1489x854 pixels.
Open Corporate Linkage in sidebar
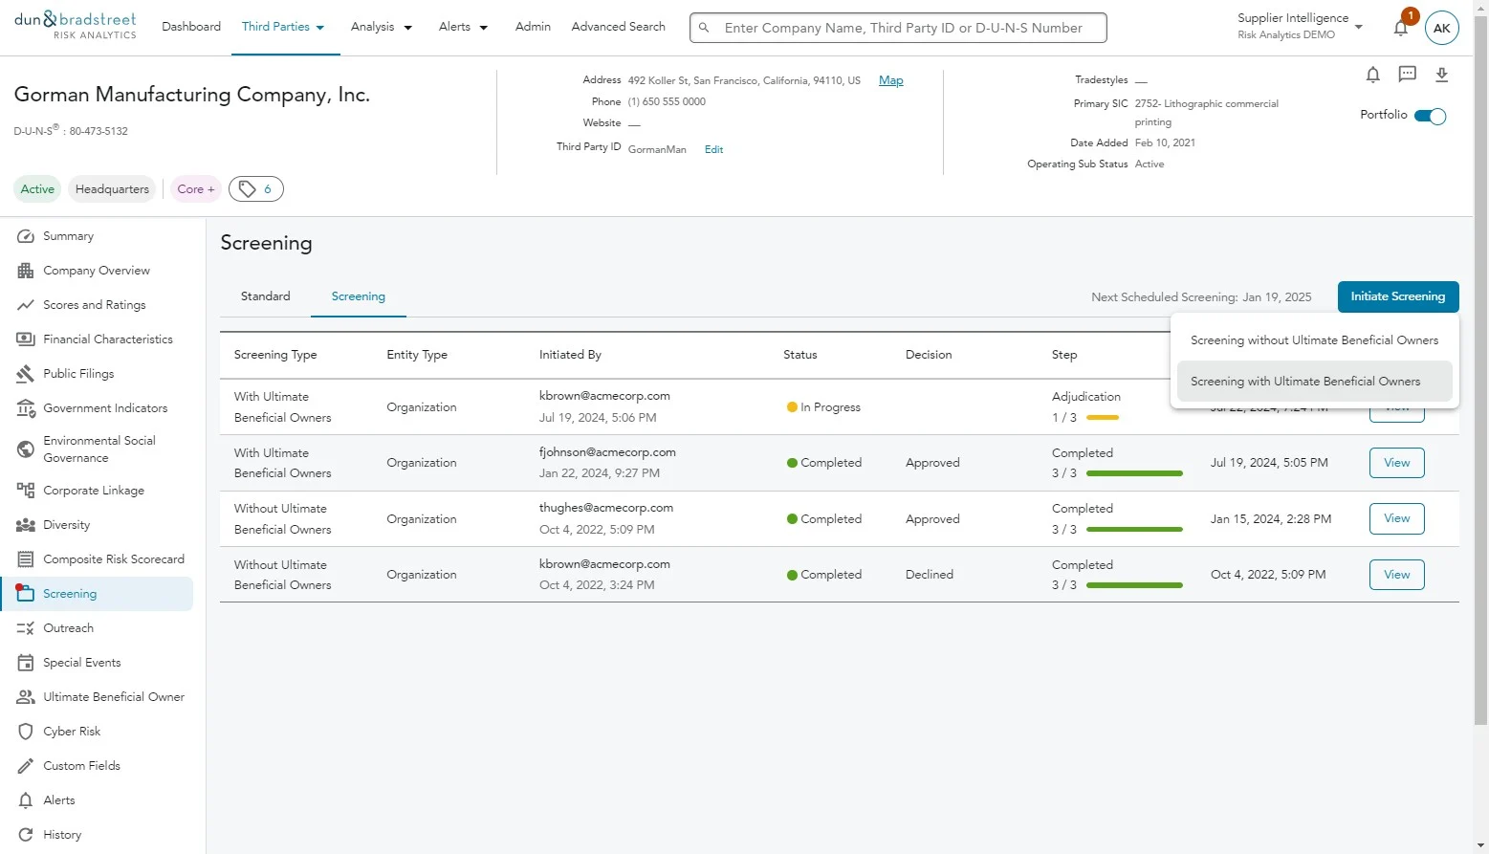coord(94,491)
